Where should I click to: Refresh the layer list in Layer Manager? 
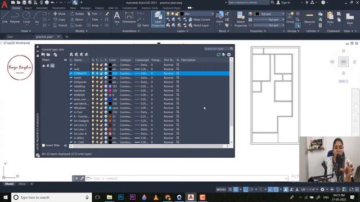coord(219,54)
